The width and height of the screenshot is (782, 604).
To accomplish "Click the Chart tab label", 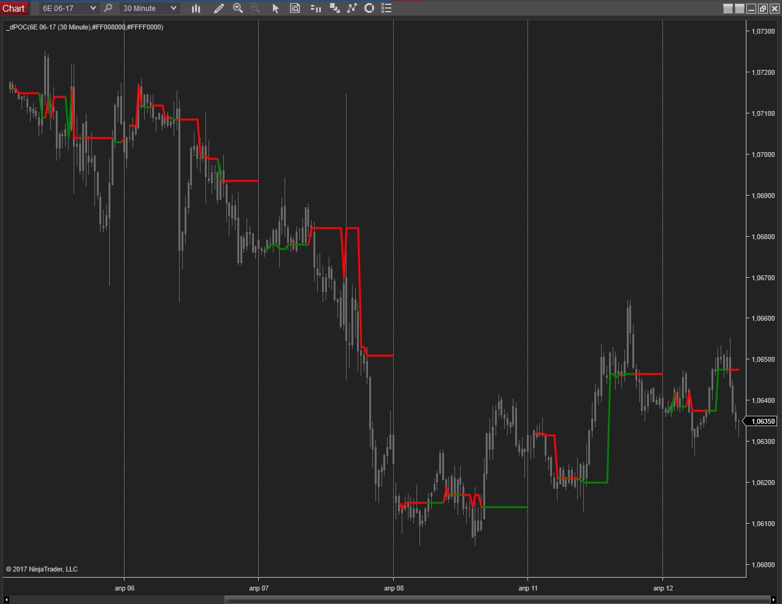I will point(13,9).
